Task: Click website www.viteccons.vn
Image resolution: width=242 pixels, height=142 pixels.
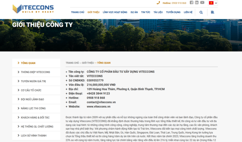Action: pos(99,107)
